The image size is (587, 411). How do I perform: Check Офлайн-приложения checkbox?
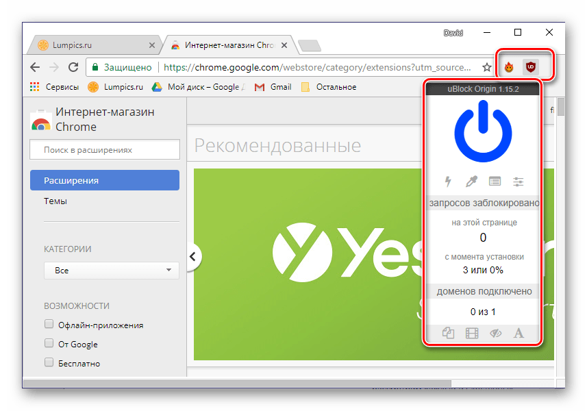point(49,324)
